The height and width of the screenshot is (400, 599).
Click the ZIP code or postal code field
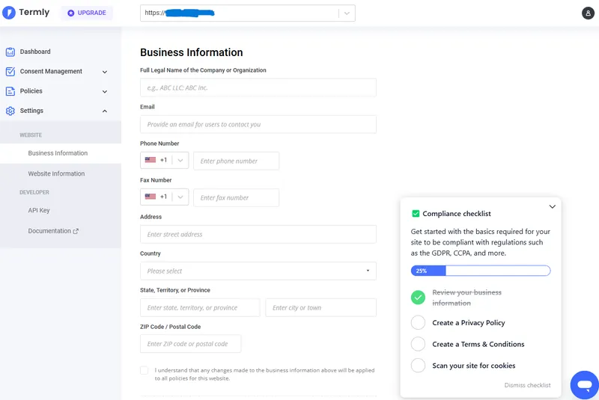tap(191, 344)
